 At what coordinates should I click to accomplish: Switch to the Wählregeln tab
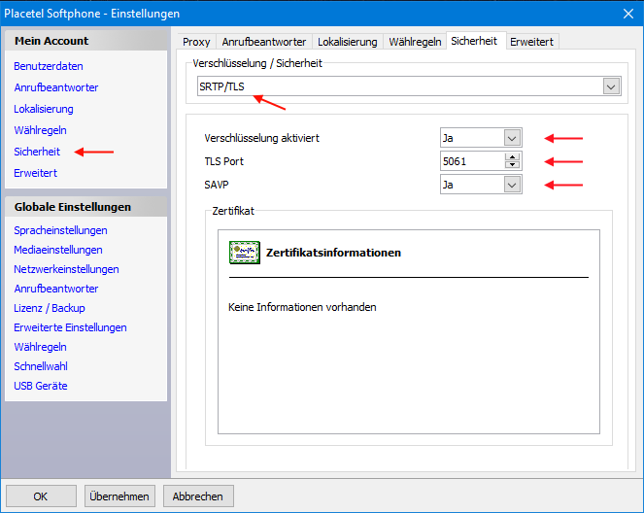pos(415,42)
